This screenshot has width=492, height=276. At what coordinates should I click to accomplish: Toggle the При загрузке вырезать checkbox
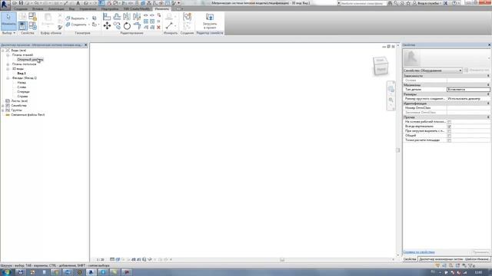click(x=449, y=131)
